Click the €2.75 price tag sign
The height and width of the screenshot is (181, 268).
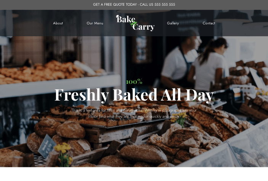47,146
